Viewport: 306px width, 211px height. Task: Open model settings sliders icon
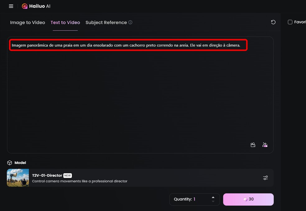pos(265,178)
